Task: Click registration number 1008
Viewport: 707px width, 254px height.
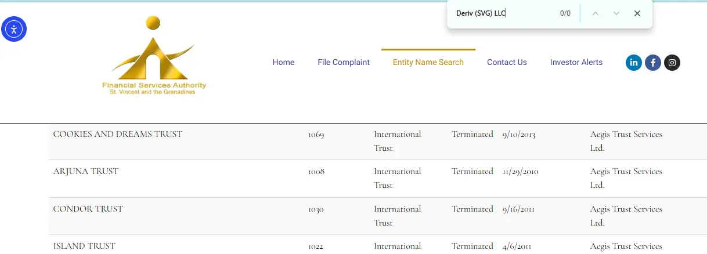Action: [316, 172]
